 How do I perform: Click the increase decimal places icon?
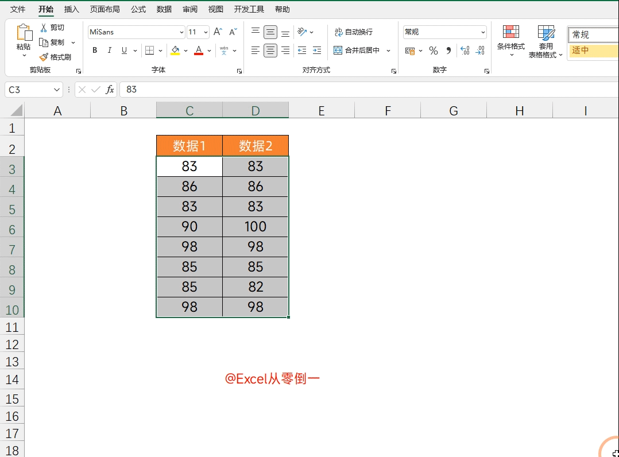point(465,51)
